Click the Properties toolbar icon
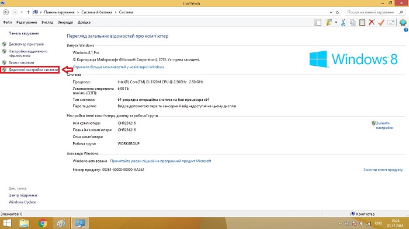 (391, 22)
